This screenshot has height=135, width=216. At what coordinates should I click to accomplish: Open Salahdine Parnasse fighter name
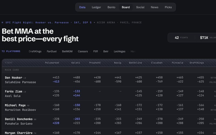pos(21,82)
